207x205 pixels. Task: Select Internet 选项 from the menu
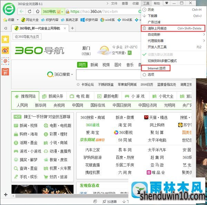click(156, 68)
